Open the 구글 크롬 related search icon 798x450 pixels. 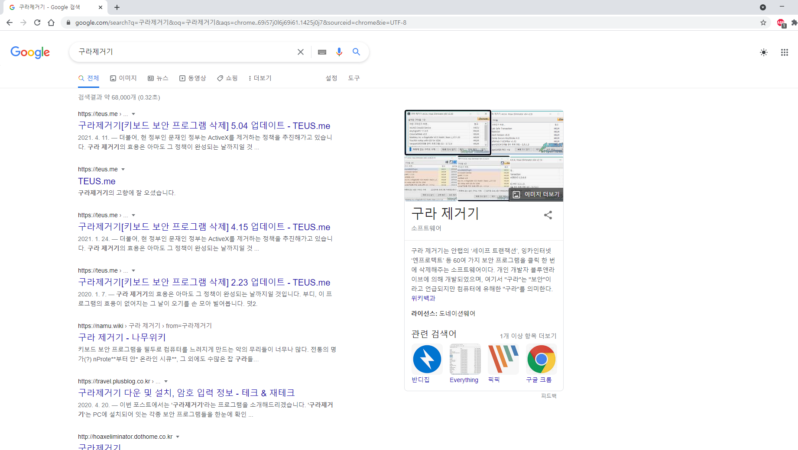coord(541,359)
